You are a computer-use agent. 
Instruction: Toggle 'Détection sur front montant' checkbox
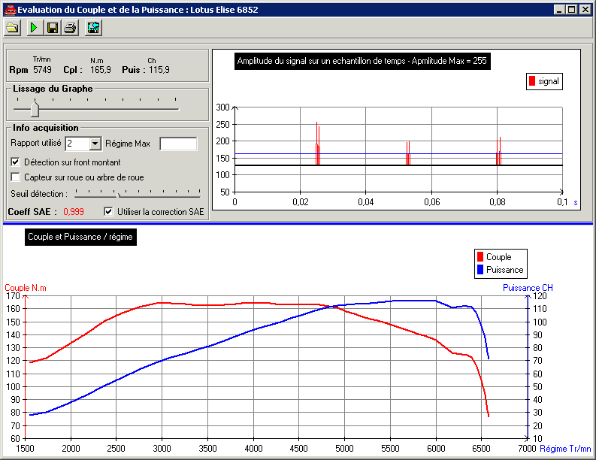16,162
